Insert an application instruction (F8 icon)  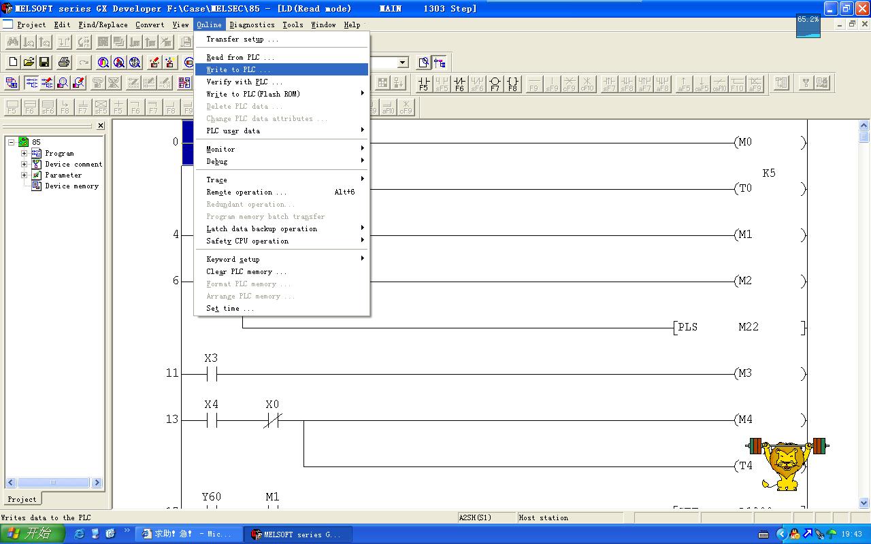[512, 84]
